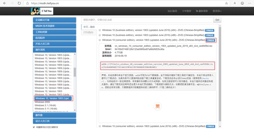The height and width of the screenshot is (129, 254).
Task: Focus the keyword search input field
Action: (x=147, y=20)
